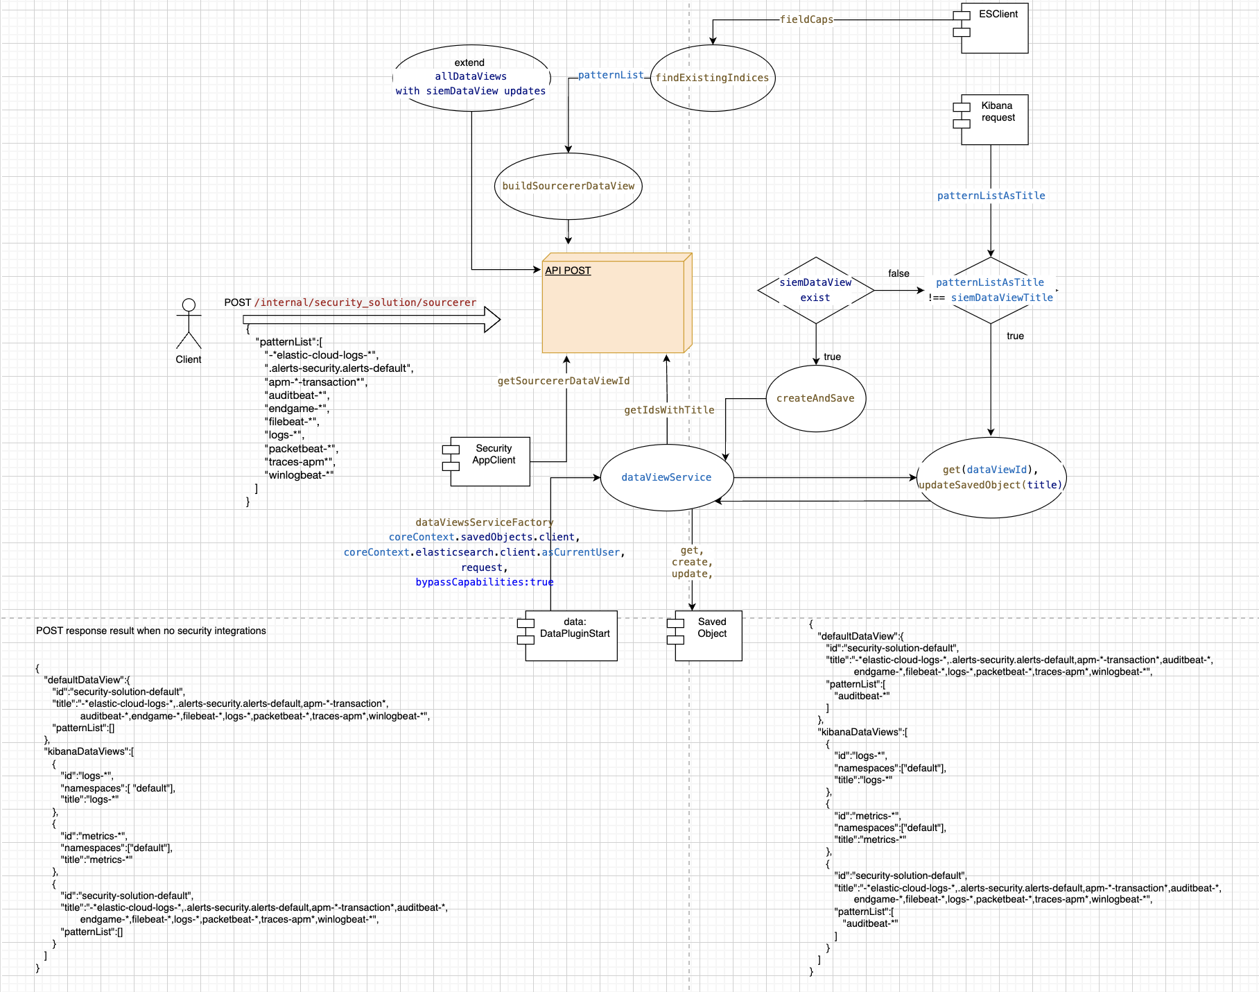This screenshot has width=1259, height=992.
Task: Expand the buildSourcererDataView ellipse
Action: pos(567,186)
